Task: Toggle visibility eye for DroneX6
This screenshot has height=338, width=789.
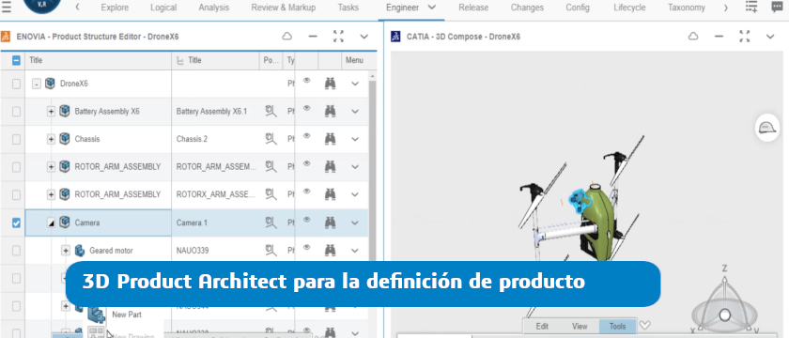Action: click(306, 81)
